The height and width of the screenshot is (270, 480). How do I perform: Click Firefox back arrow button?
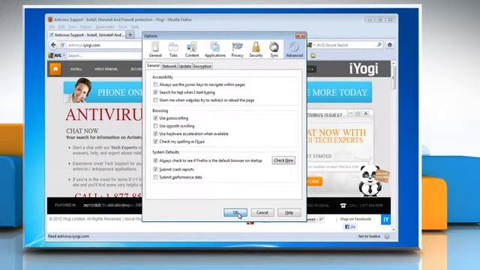(x=53, y=45)
